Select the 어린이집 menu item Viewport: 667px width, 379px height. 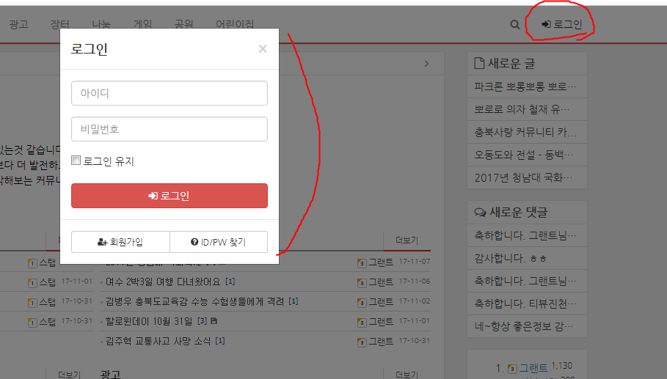pos(235,24)
